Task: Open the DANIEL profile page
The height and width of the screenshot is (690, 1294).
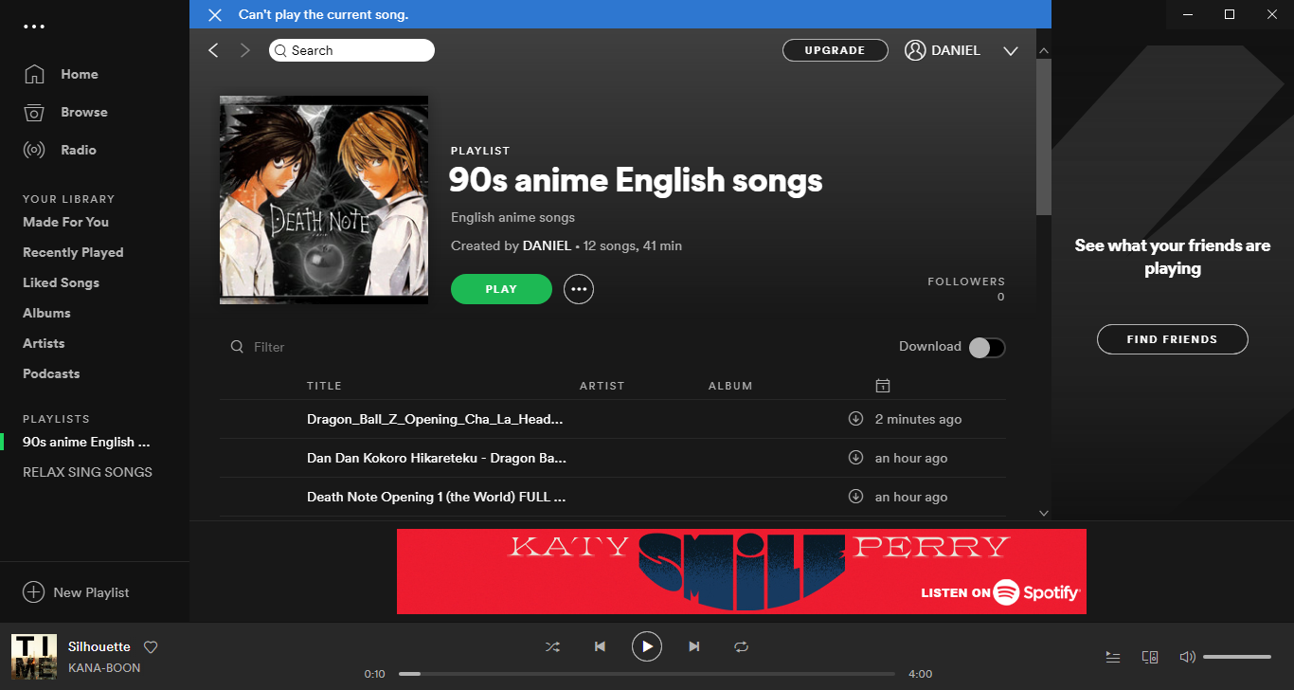Action: [x=943, y=50]
